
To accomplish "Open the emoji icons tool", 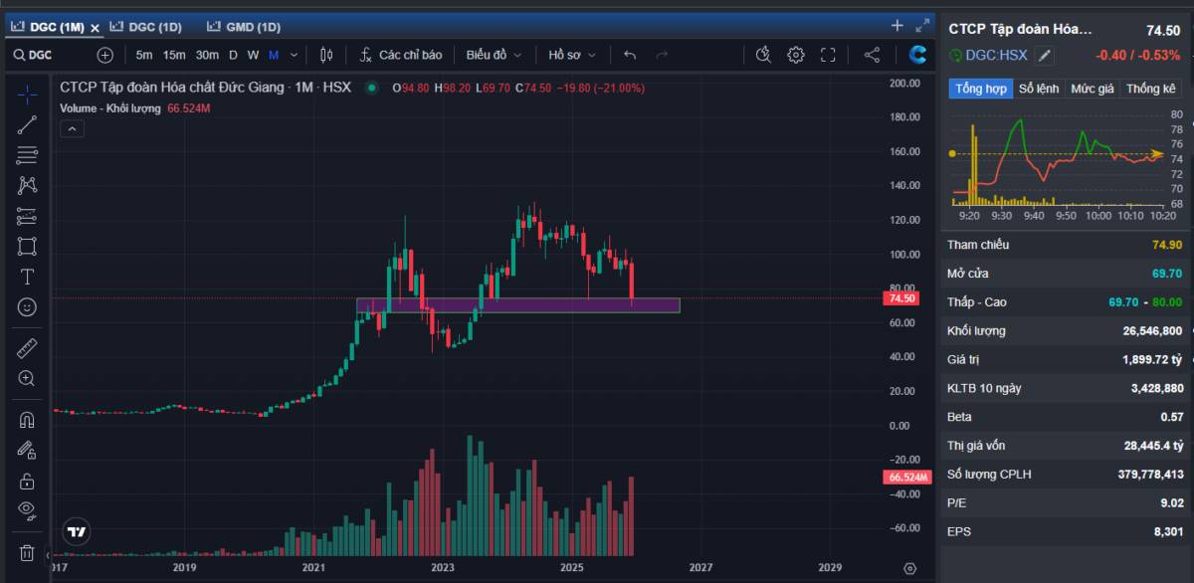I will coord(27,306).
